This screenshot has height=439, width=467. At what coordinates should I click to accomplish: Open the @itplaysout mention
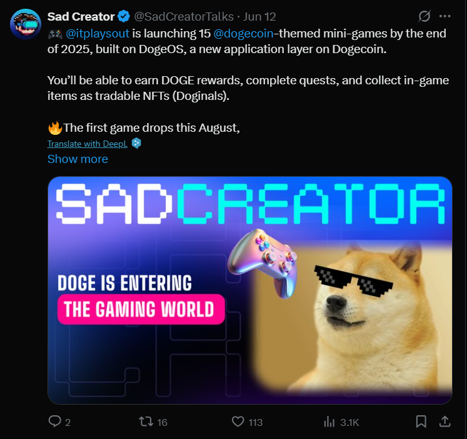tap(98, 33)
